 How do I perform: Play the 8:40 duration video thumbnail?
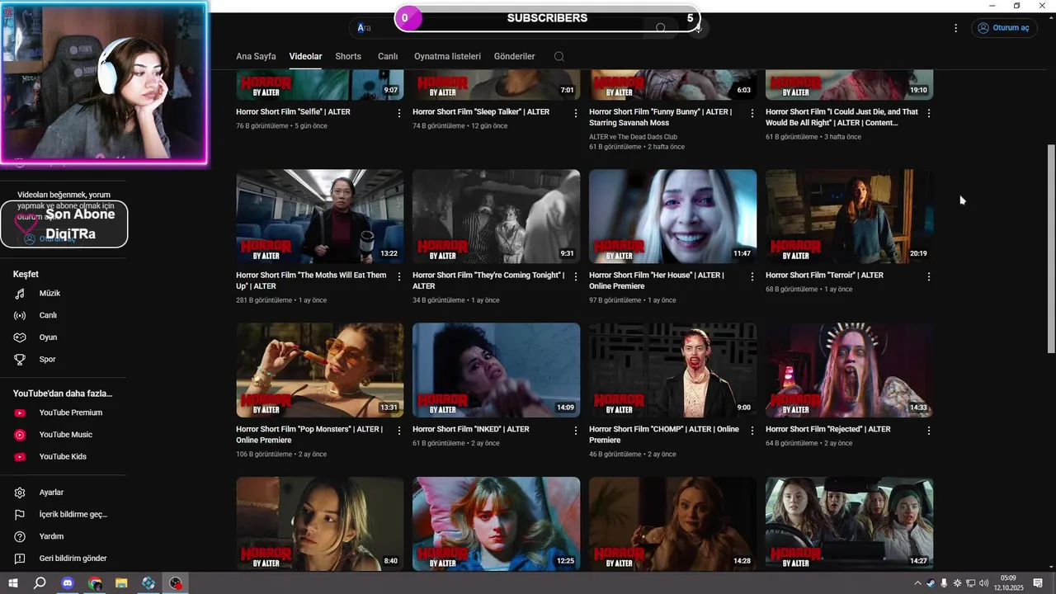coord(320,524)
